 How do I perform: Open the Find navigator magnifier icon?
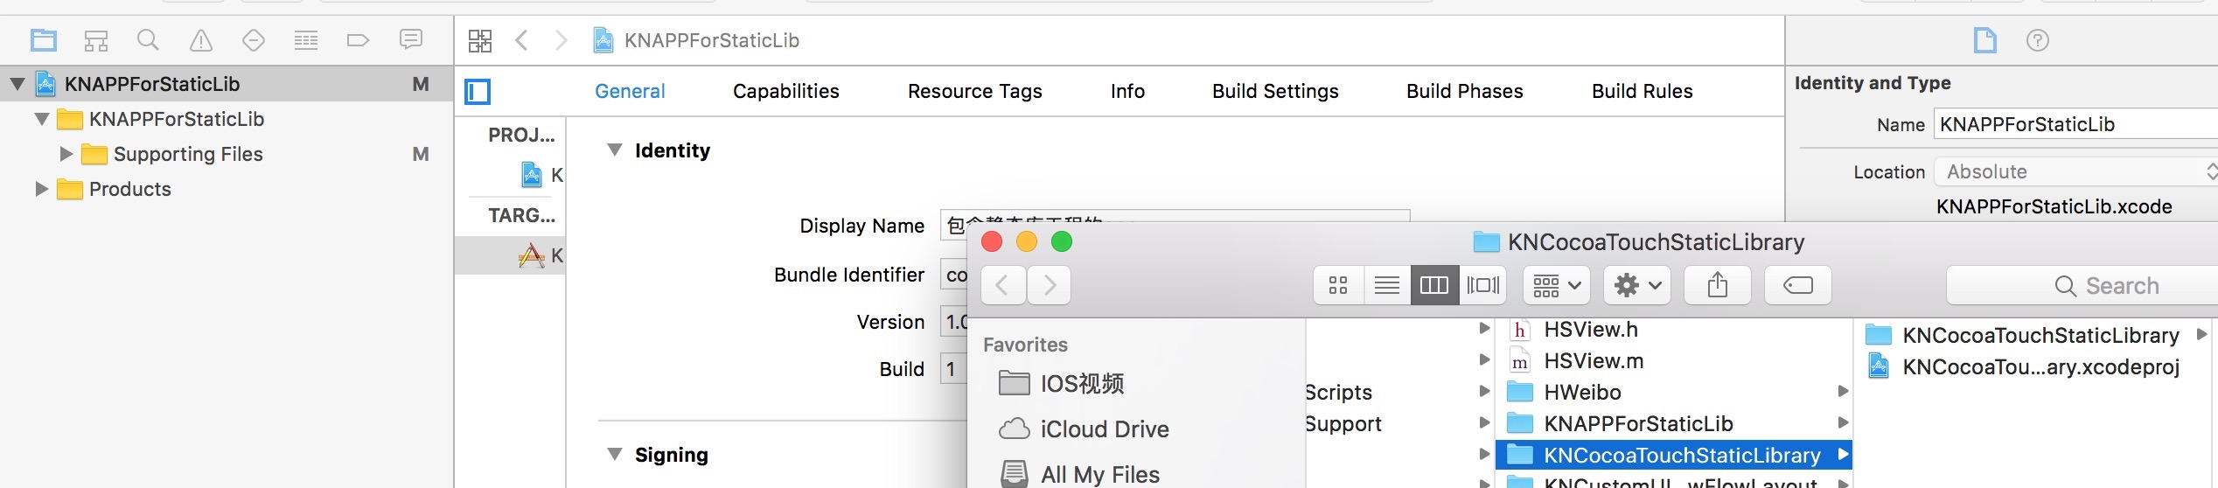click(x=148, y=40)
